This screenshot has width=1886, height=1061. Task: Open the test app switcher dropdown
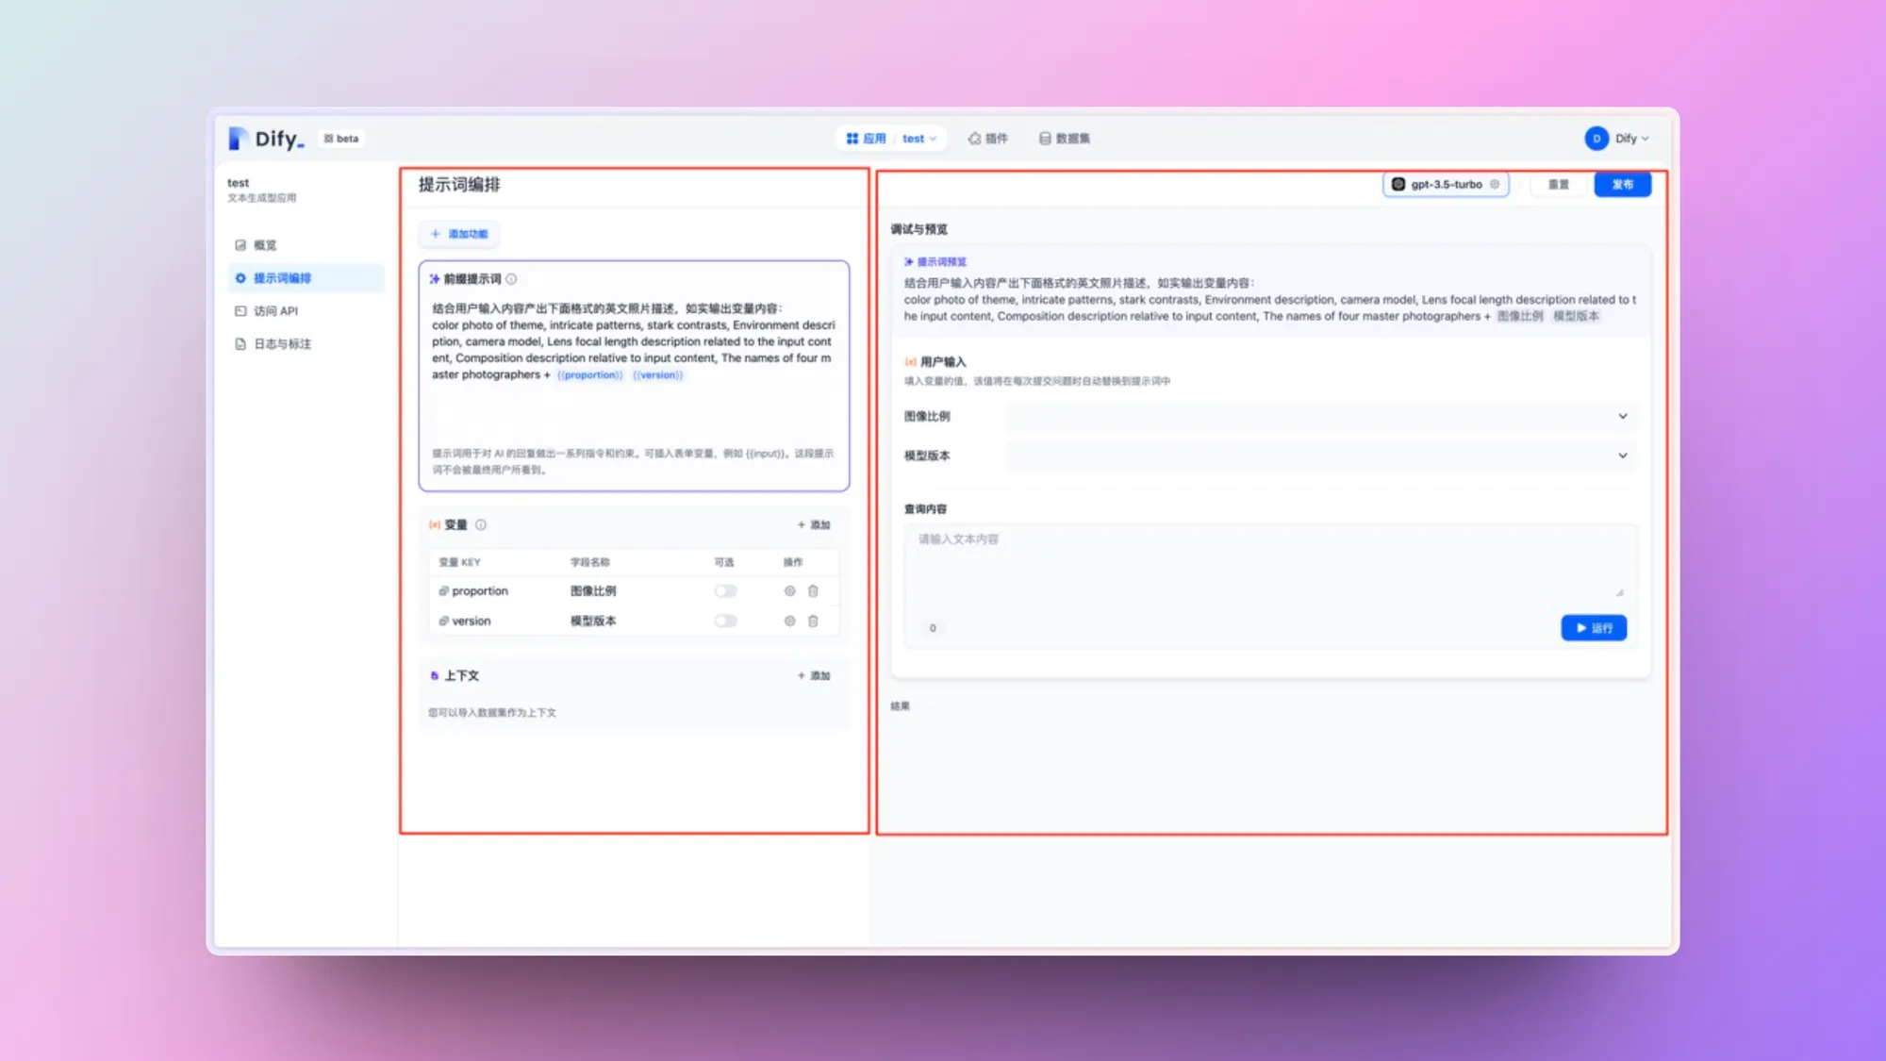click(x=918, y=139)
